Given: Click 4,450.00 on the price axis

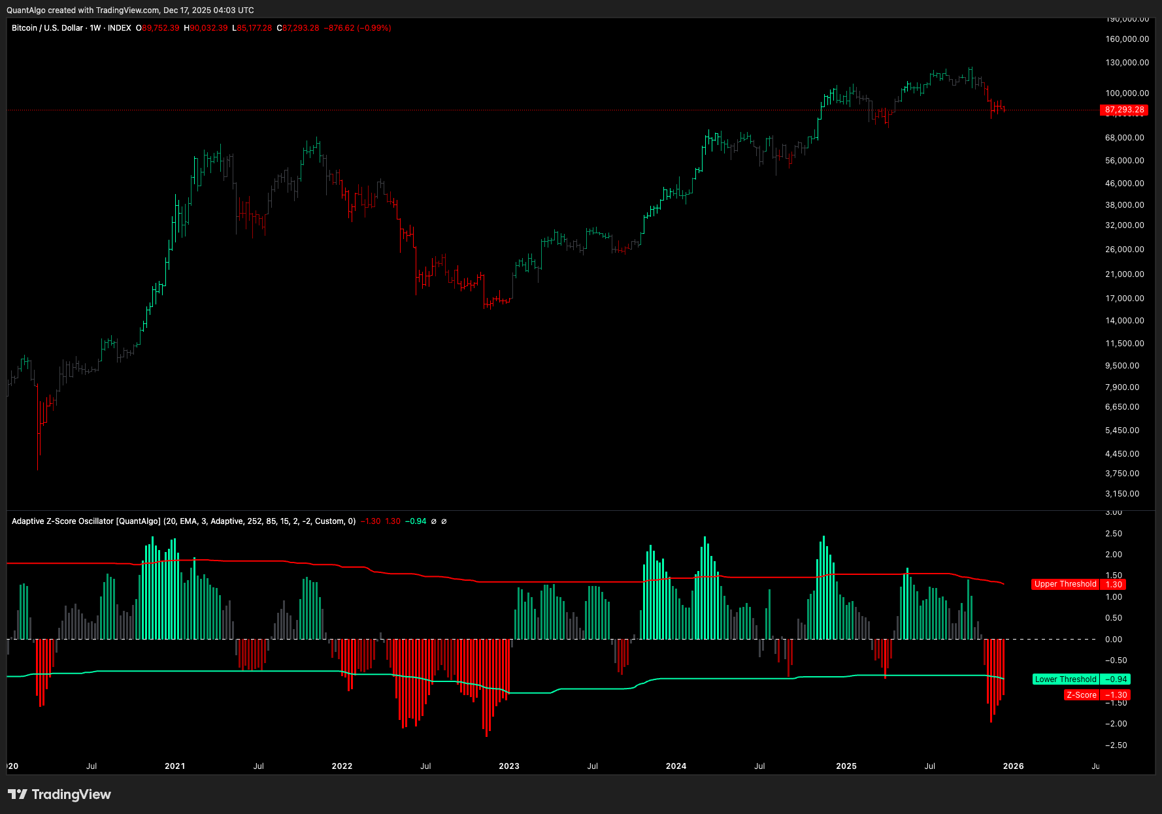Looking at the screenshot, I should click(1122, 454).
